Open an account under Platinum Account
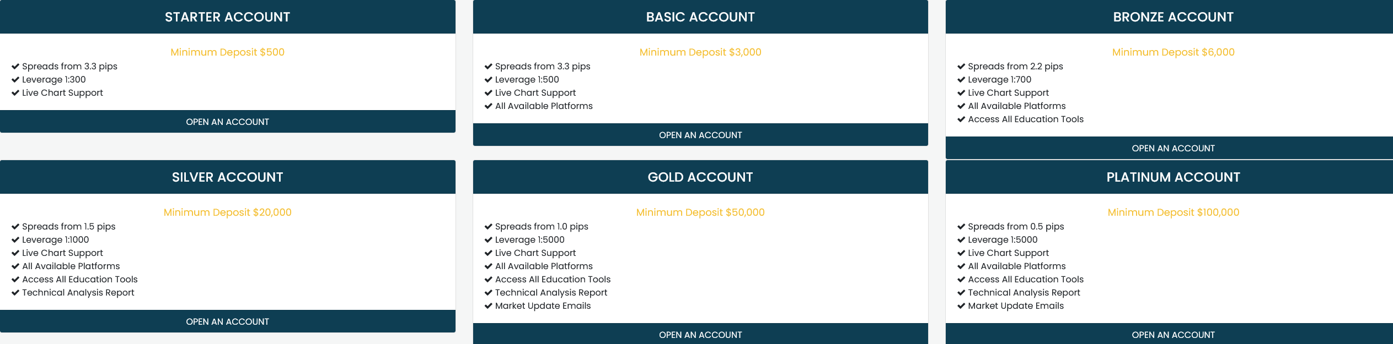The width and height of the screenshot is (1393, 344). [x=1173, y=334]
